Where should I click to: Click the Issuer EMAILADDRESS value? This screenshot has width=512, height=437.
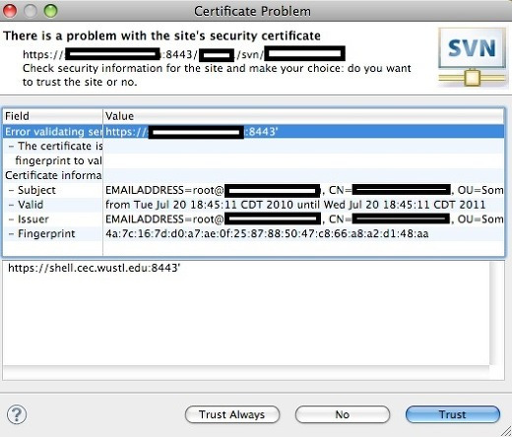pos(304,219)
